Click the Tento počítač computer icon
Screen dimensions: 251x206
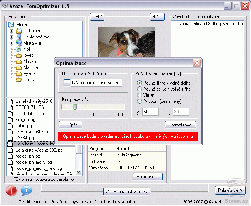[x=19, y=37]
